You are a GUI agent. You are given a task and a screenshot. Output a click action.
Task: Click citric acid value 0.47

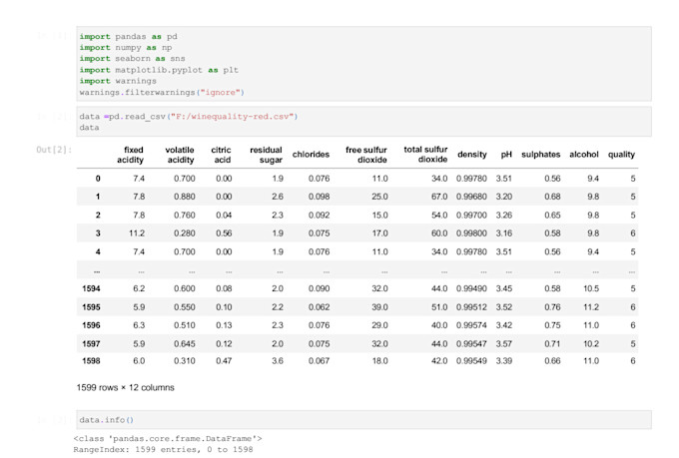tap(224, 361)
